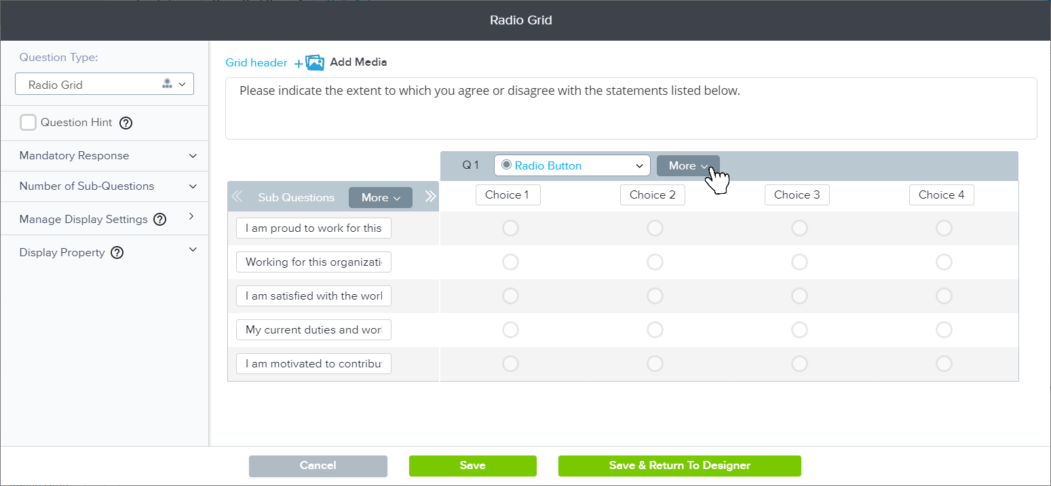Open the Question Type dropdown
Screen dimensions: 1051x486
(104, 85)
